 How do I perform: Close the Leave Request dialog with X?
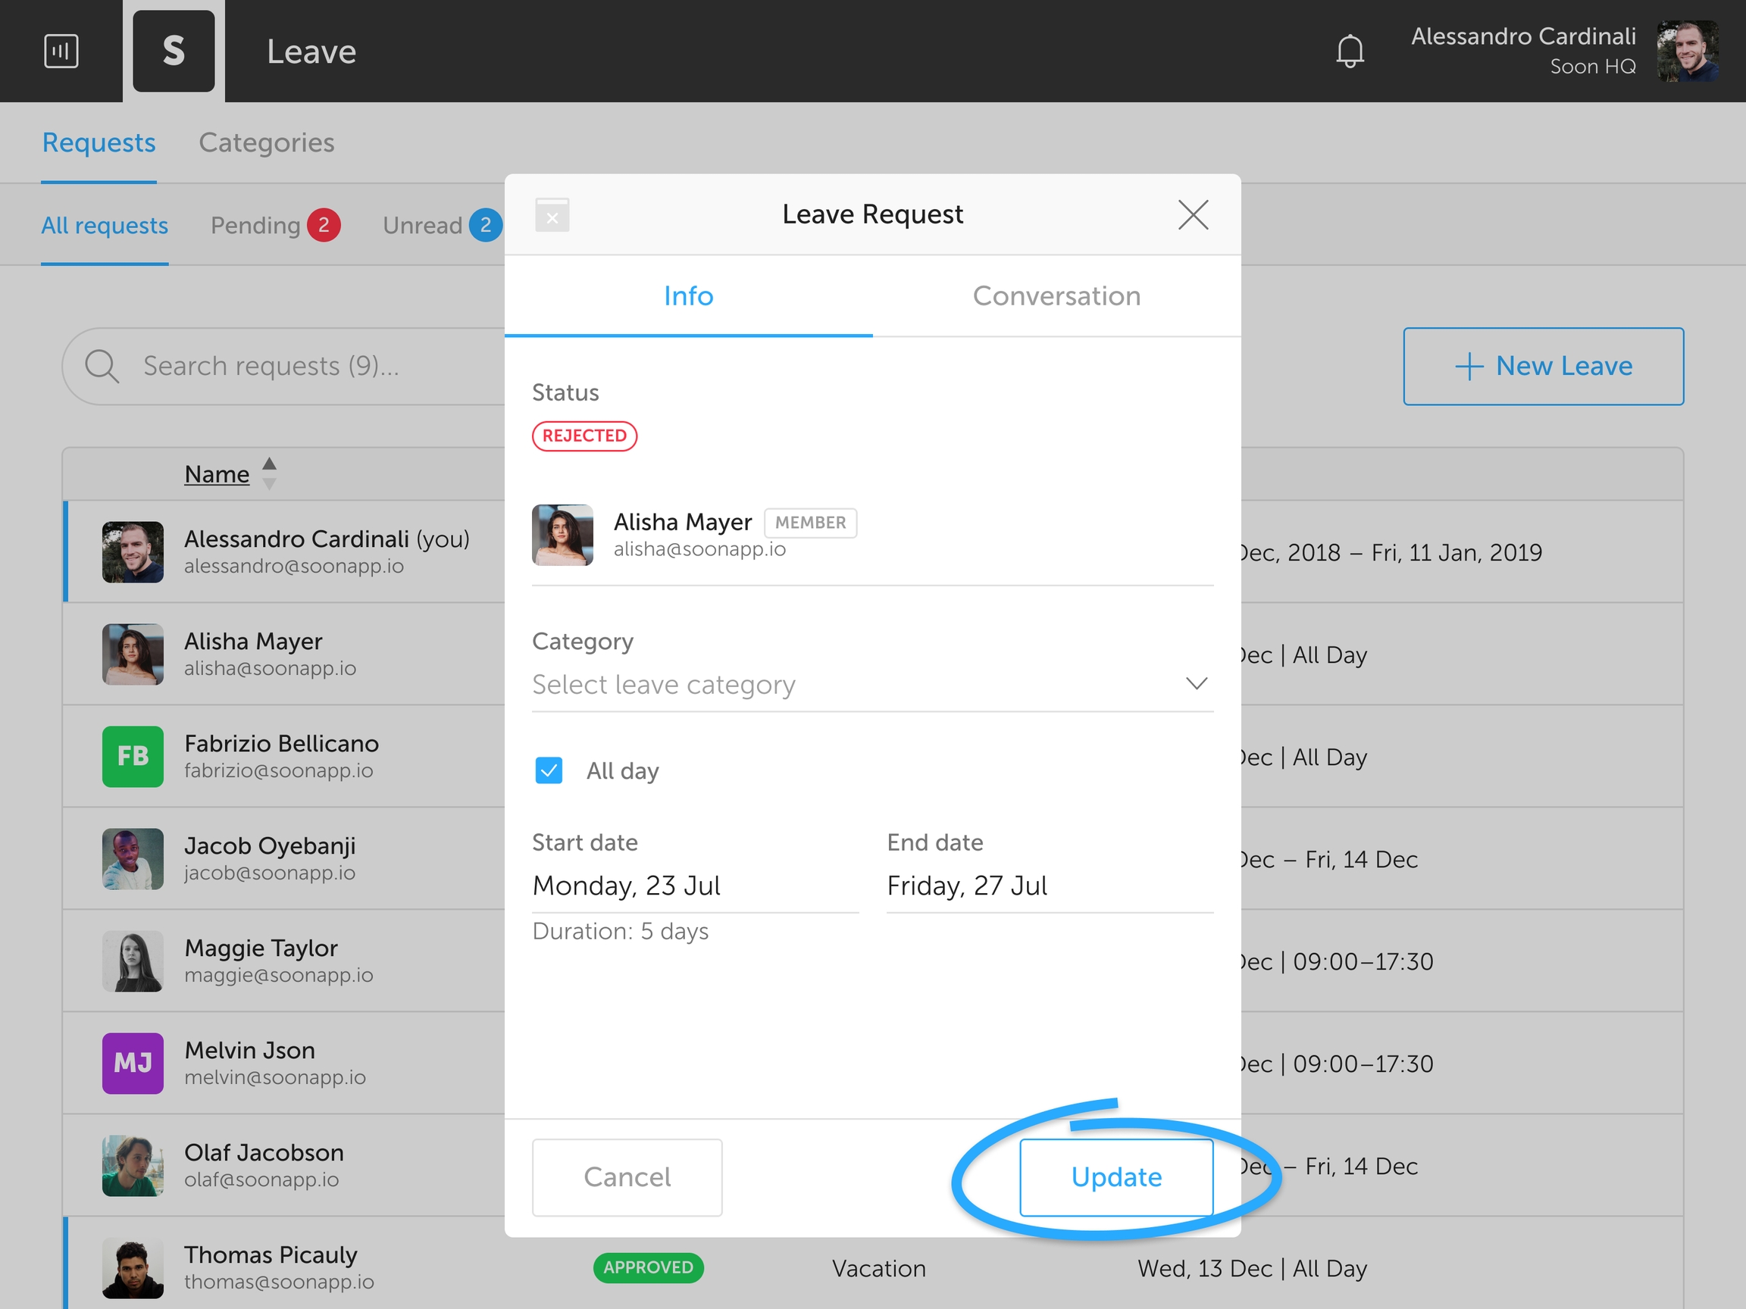1193,214
